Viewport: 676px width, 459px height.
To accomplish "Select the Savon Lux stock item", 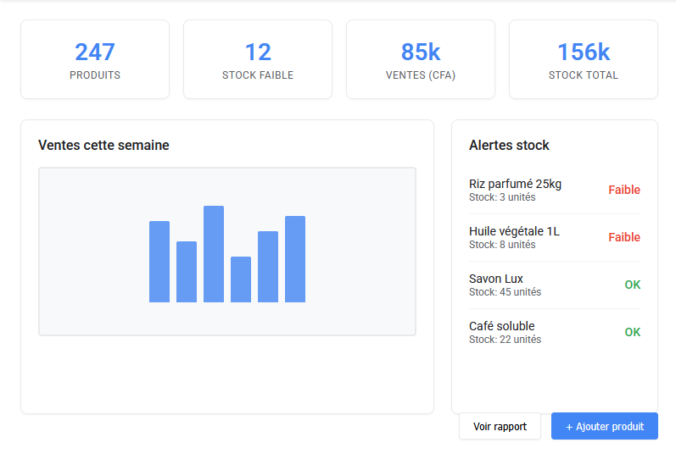I will (505, 285).
